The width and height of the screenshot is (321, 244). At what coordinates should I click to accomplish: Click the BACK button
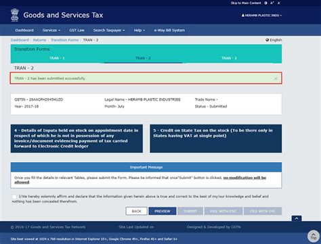(x=136, y=211)
